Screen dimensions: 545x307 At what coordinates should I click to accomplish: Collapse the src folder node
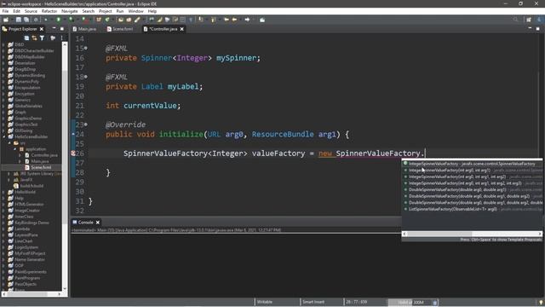pos(9,142)
